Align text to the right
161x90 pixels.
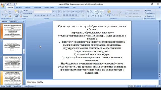[x=70, y=15]
